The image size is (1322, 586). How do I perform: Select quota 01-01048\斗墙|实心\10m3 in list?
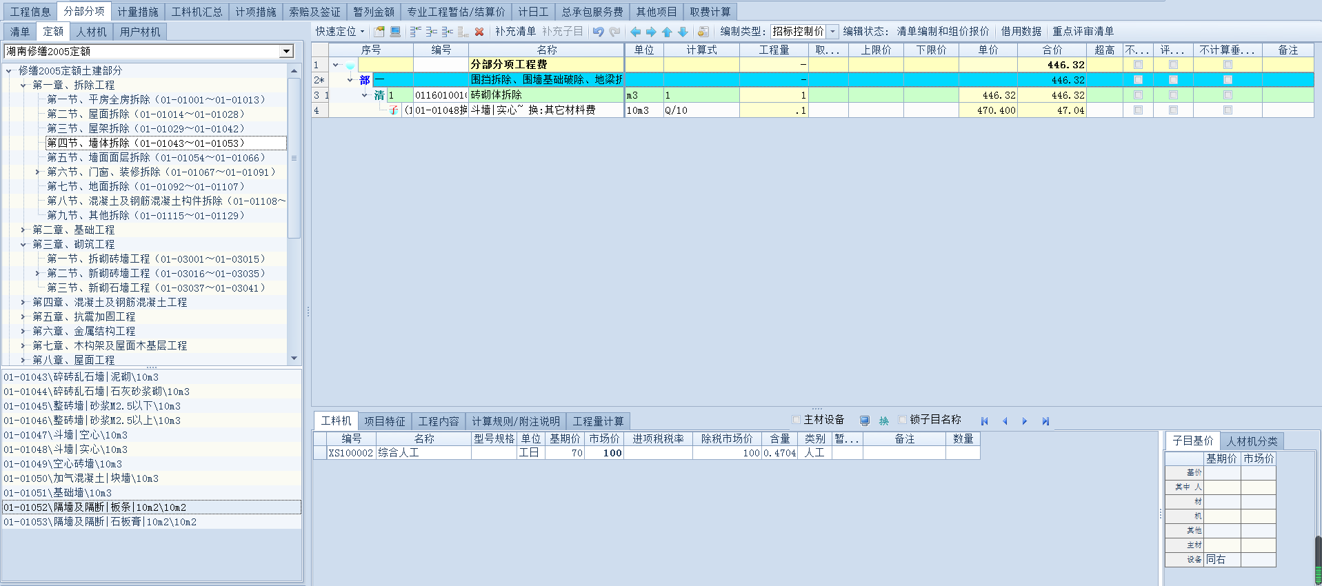pyautogui.click(x=152, y=449)
